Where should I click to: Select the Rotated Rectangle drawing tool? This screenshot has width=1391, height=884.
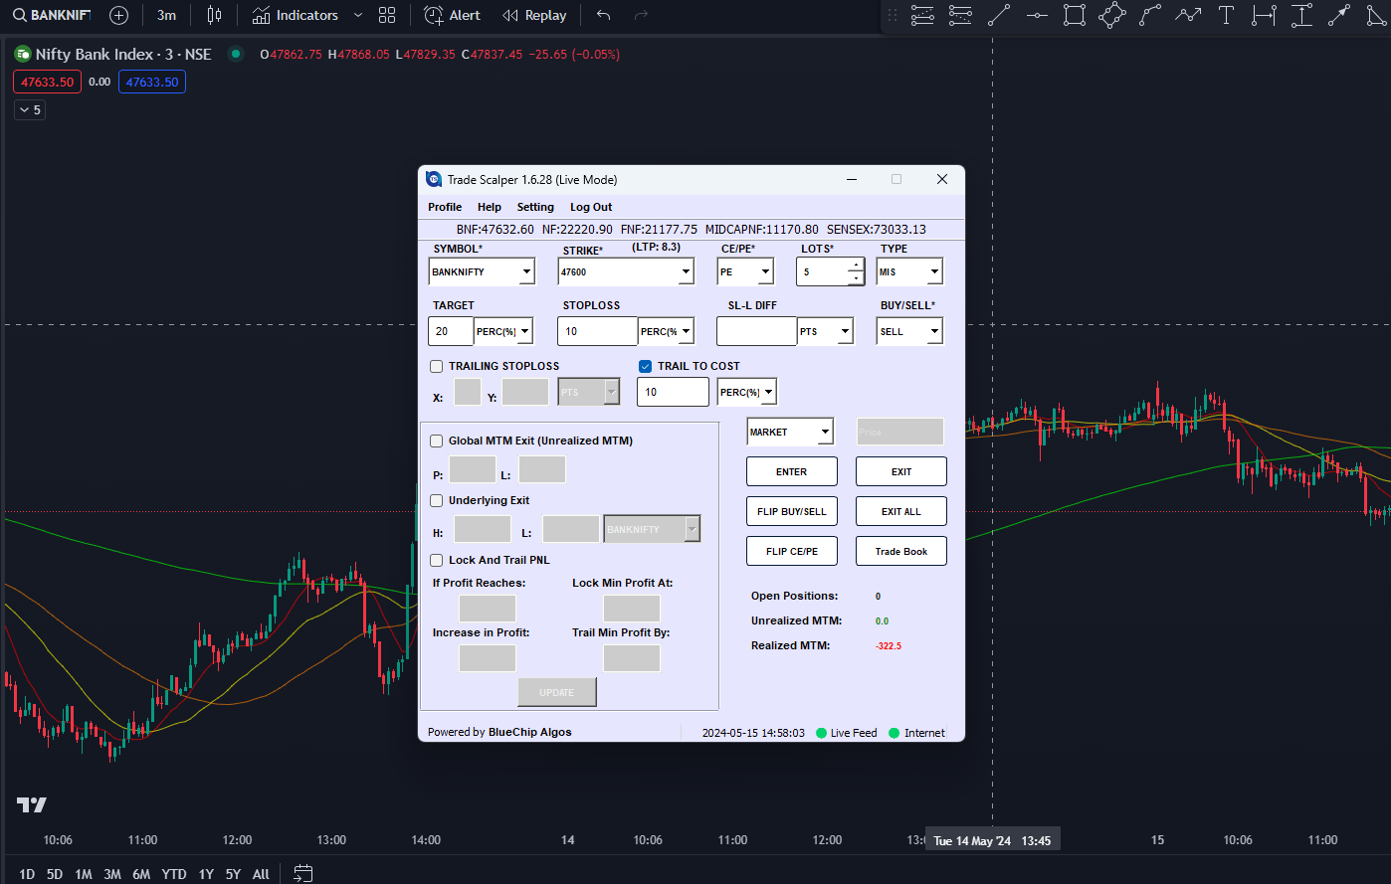coord(1112,15)
